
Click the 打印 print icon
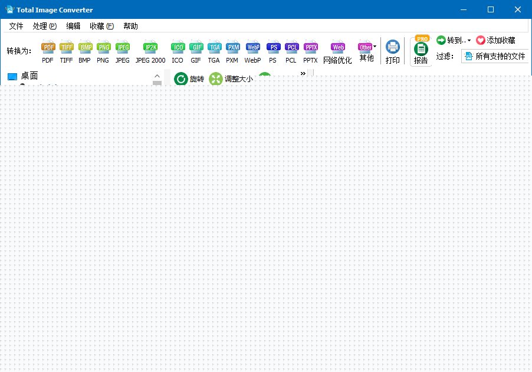393,51
